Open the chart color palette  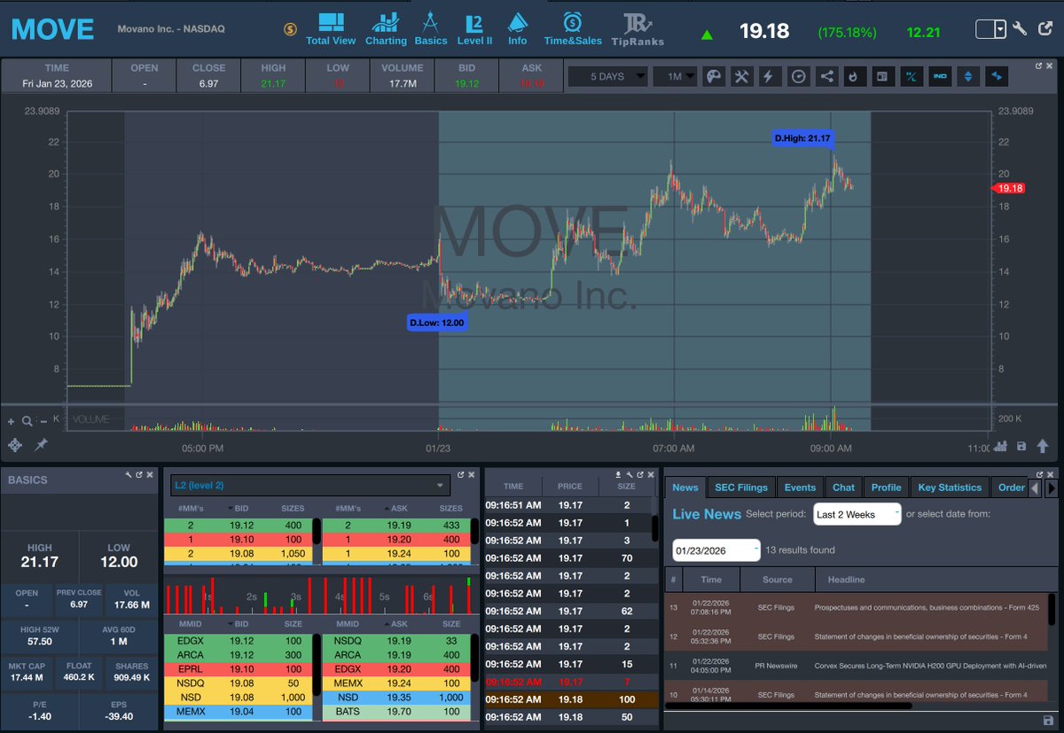click(x=714, y=76)
